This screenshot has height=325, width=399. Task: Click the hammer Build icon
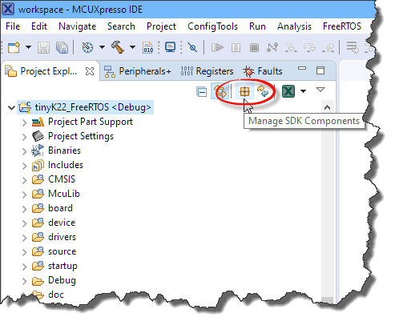coord(118,47)
